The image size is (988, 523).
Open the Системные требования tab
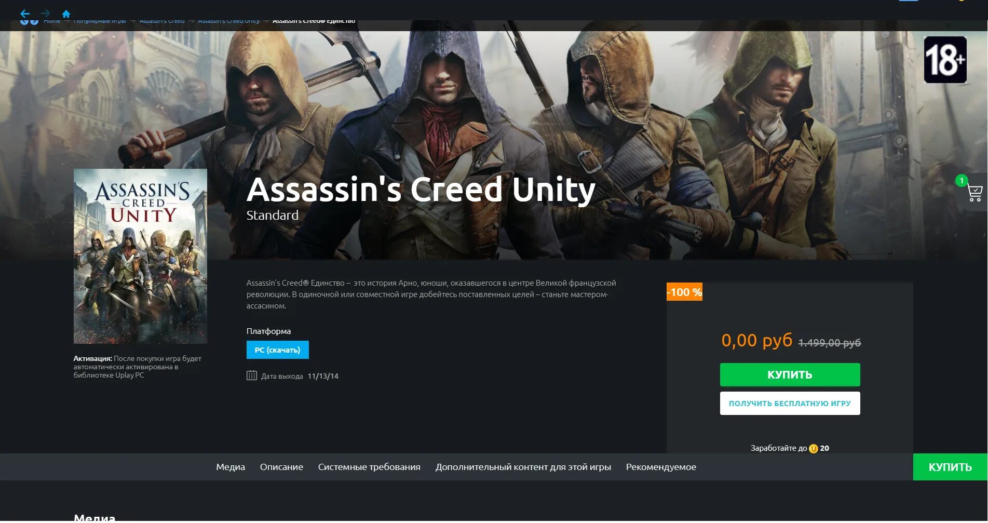[x=369, y=467]
